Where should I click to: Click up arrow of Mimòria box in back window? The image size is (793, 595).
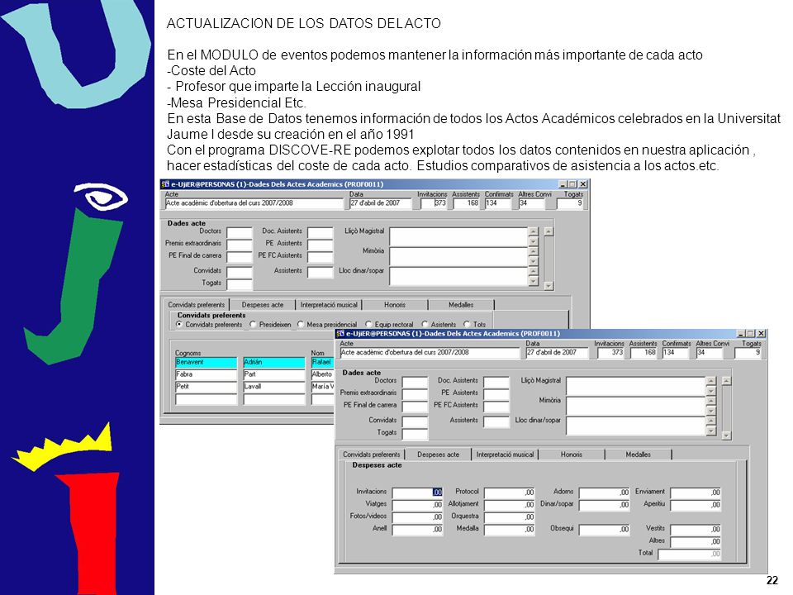[533, 251]
